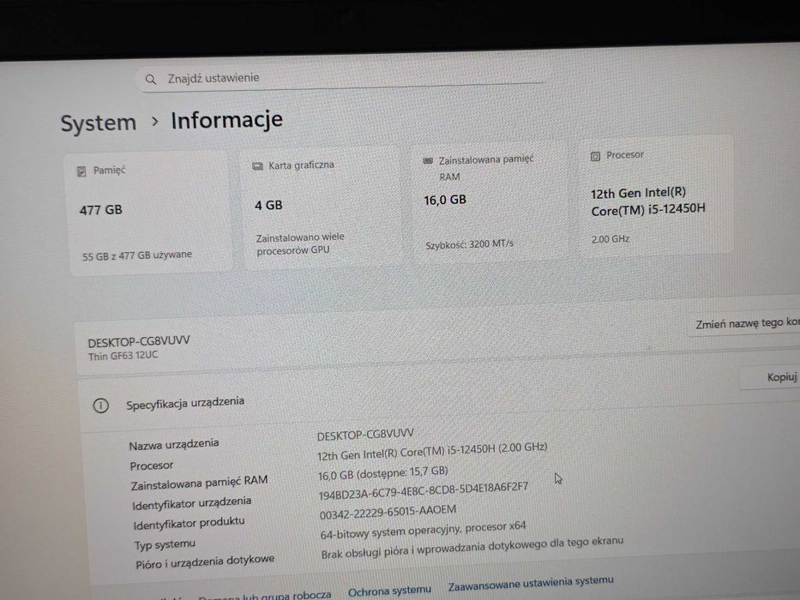Open the Zainstalowana pamięć RAM card
The image size is (800, 600).
pos(490,201)
